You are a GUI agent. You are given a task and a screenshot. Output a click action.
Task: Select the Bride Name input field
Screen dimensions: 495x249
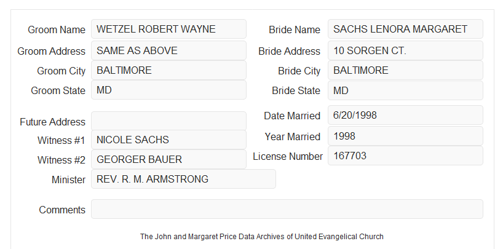click(405, 29)
